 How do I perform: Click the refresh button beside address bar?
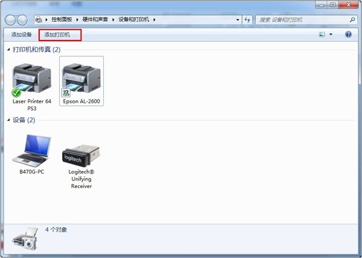coord(247,20)
